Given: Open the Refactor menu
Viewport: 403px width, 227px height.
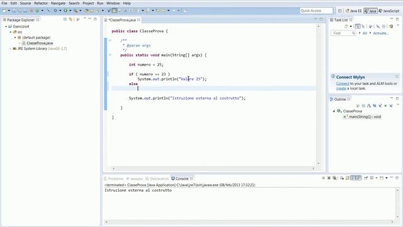Looking at the screenshot, I should (41, 3).
